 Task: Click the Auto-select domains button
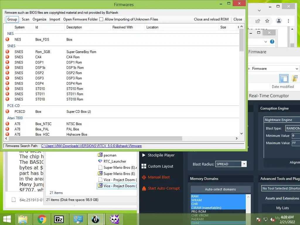coord(221,189)
